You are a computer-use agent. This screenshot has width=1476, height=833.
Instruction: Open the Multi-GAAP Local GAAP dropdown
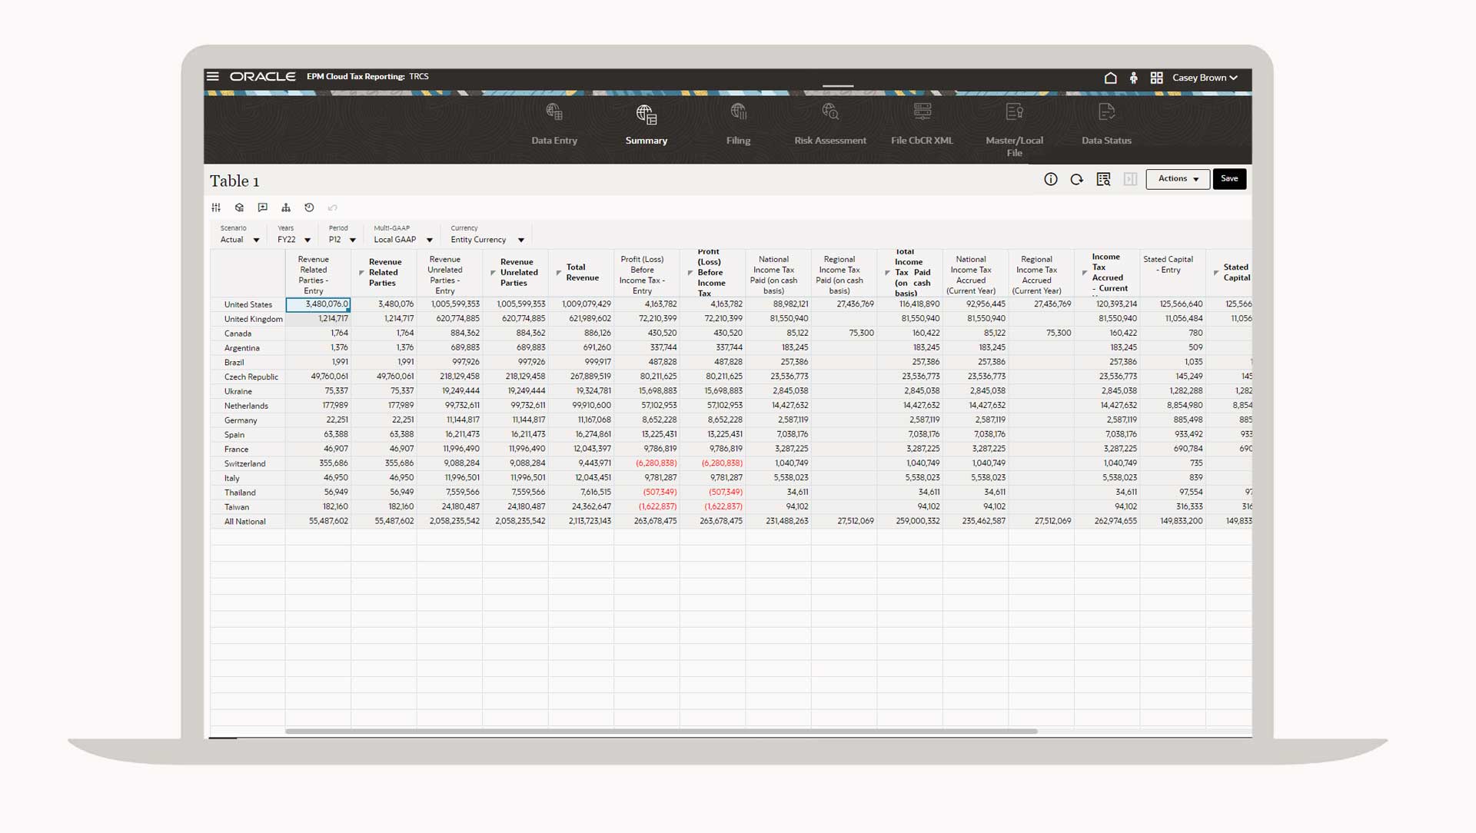(429, 240)
